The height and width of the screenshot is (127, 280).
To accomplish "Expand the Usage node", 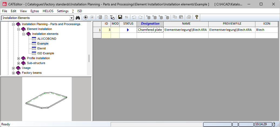I will [x=13, y=68].
